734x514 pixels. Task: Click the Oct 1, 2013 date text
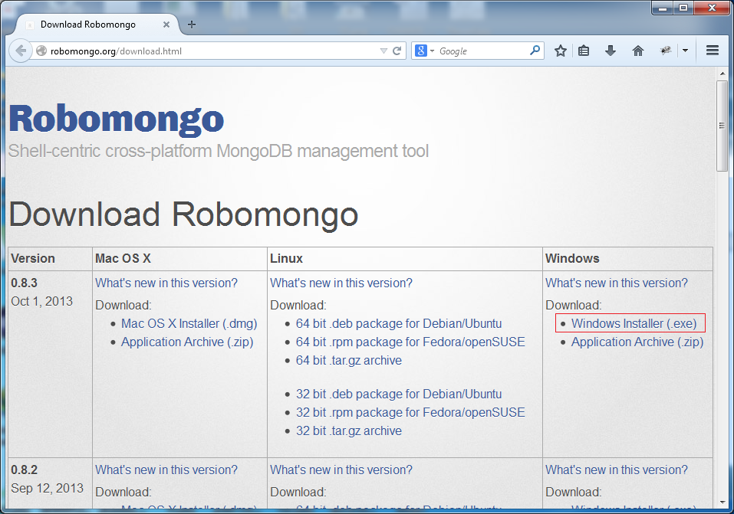click(x=41, y=301)
